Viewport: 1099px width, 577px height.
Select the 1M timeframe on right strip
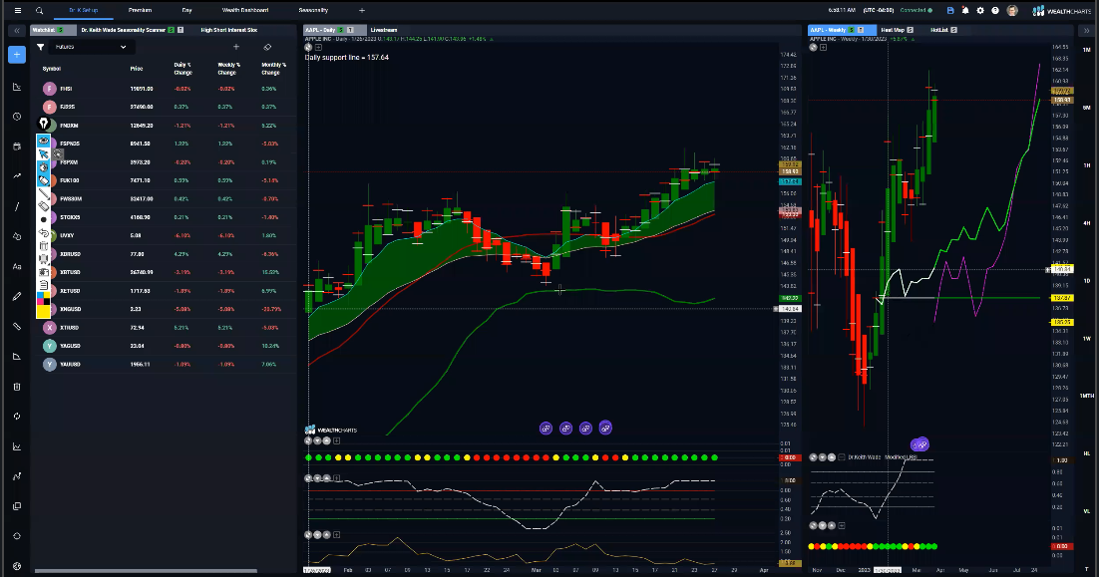pos(1086,50)
